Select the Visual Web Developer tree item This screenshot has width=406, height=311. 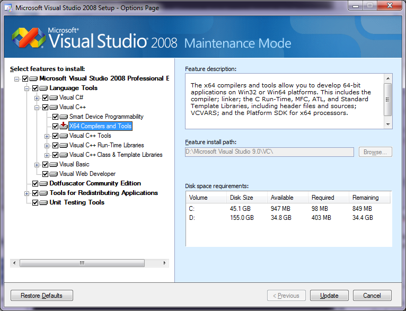click(x=87, y=174)
